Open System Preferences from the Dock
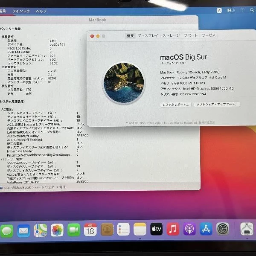 [x=223, y=229]
